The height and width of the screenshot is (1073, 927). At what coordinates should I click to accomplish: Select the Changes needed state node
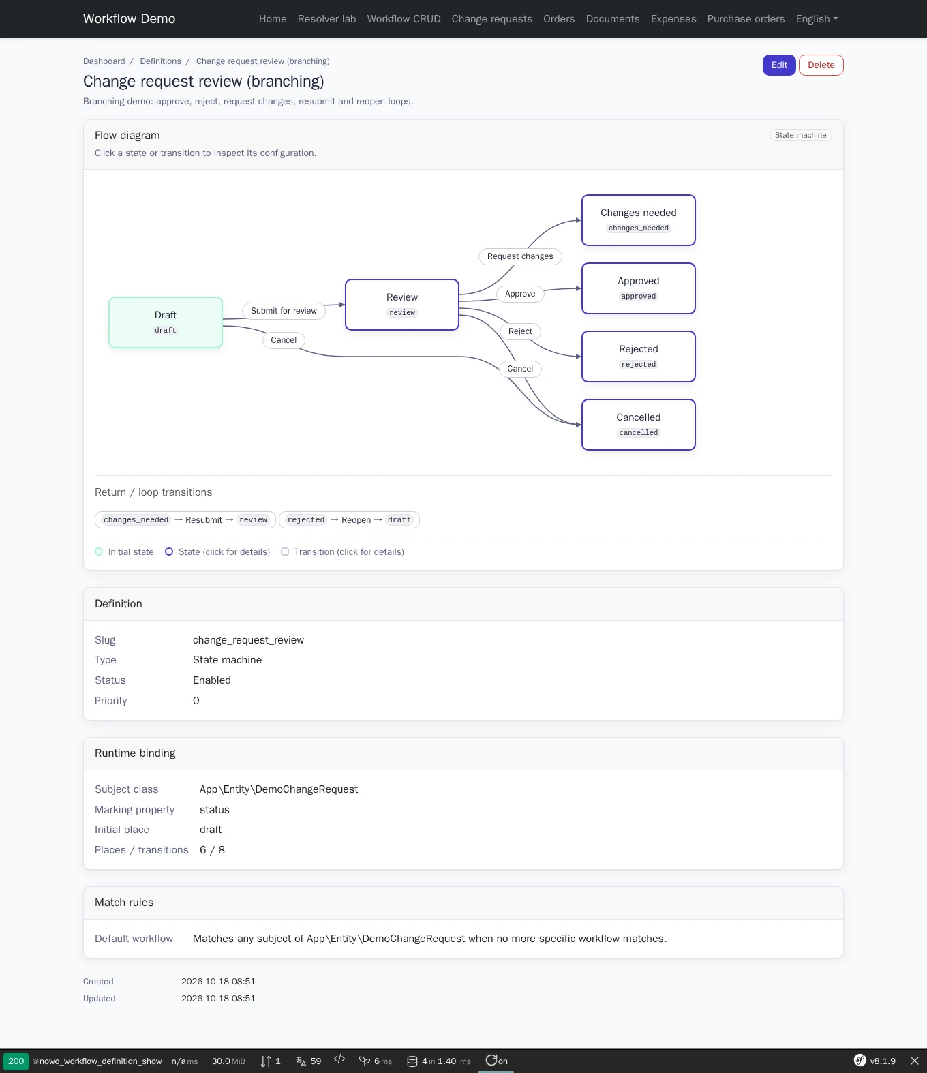pyautogui.click(x=639, y=220)
